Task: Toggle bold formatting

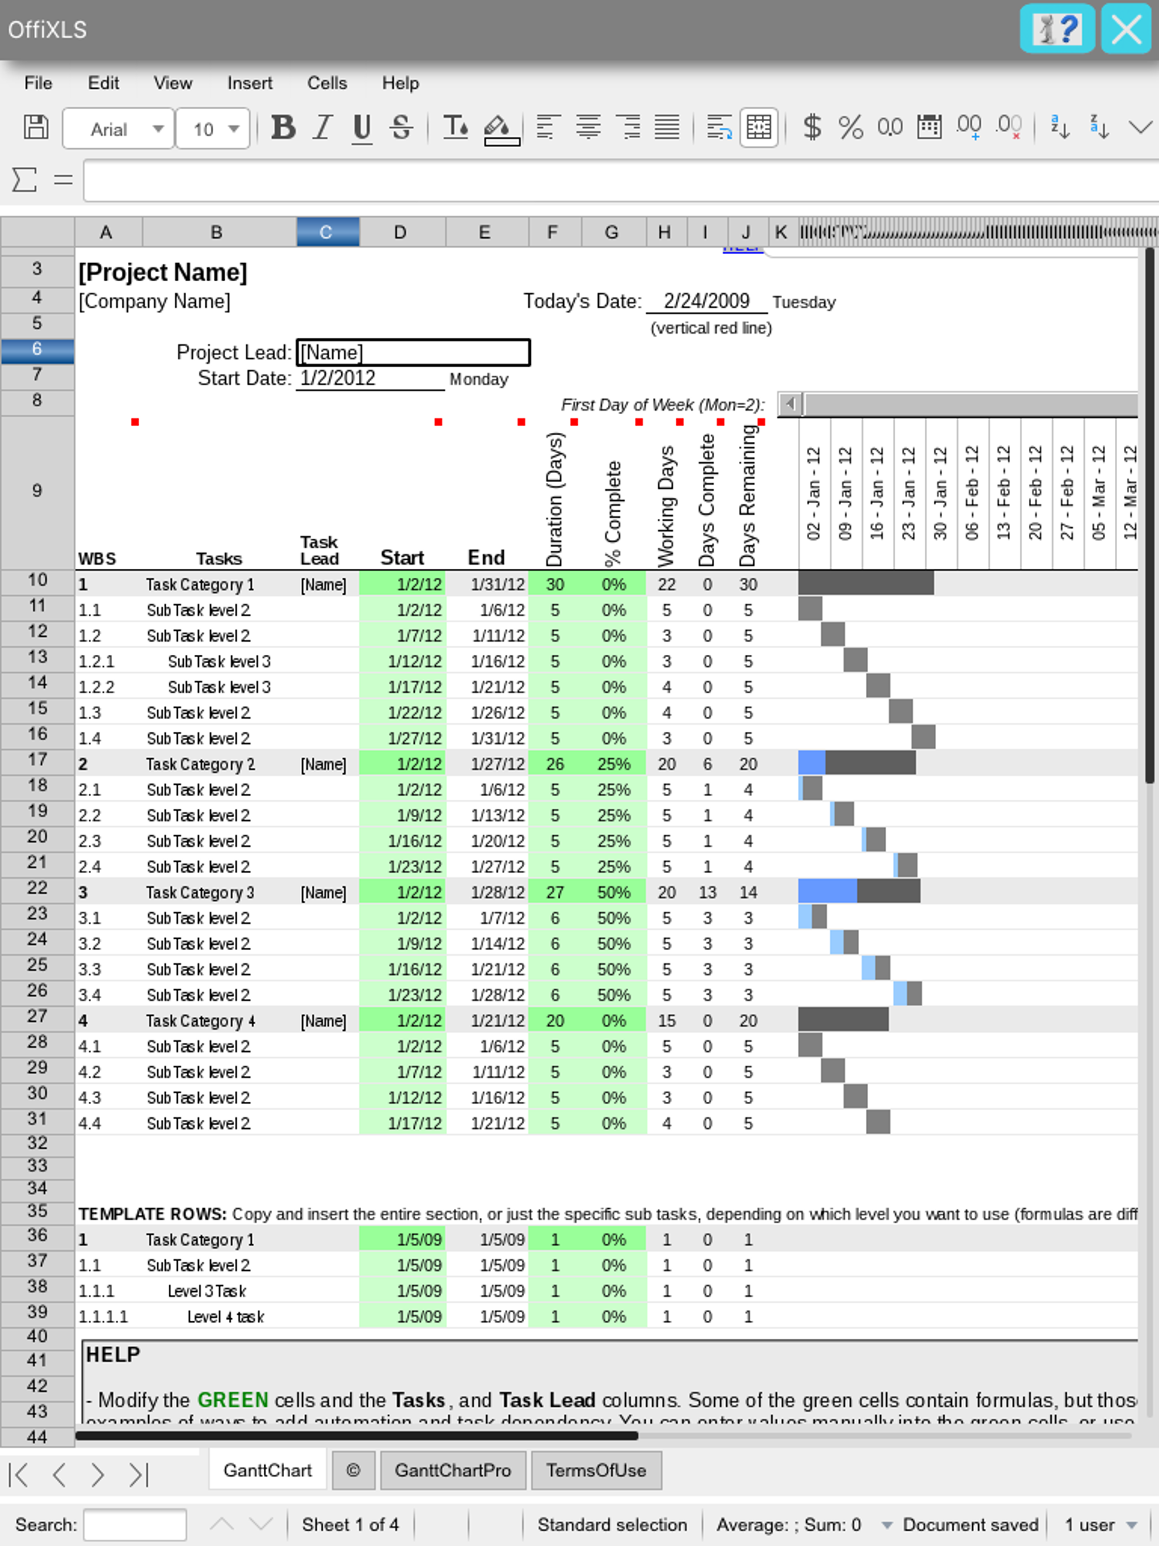Action: coord(283,128)
